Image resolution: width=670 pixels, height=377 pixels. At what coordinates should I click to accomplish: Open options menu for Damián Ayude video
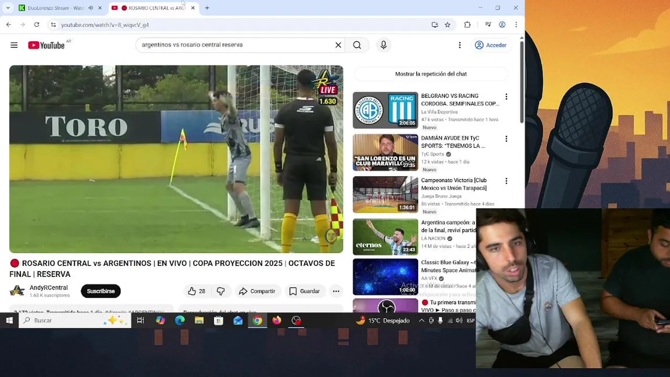coord(506,139)
